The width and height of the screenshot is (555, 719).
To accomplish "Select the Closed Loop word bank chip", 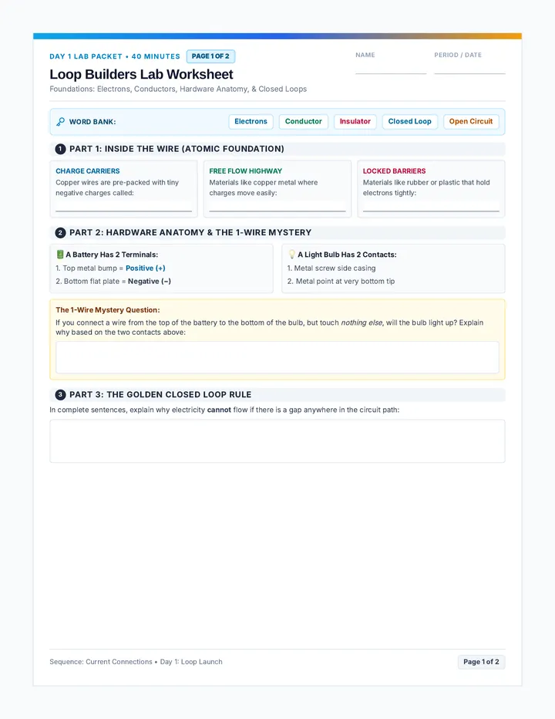I will click(x=410, y=122).
